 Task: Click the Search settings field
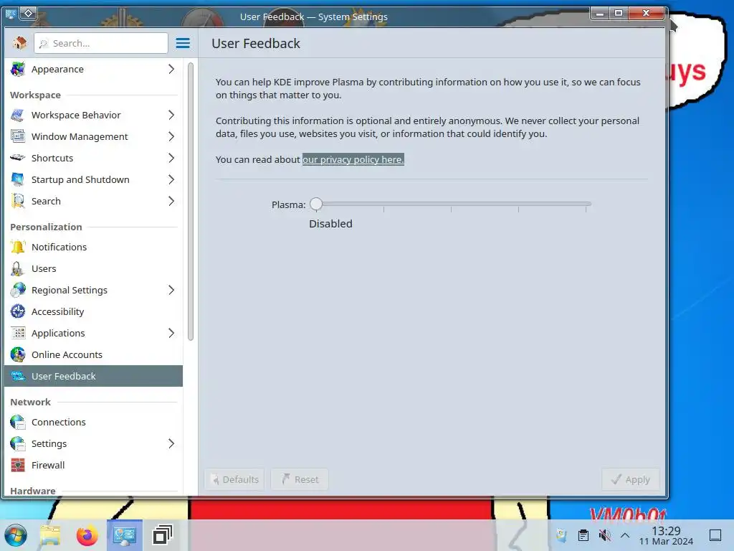coord(101,43)
